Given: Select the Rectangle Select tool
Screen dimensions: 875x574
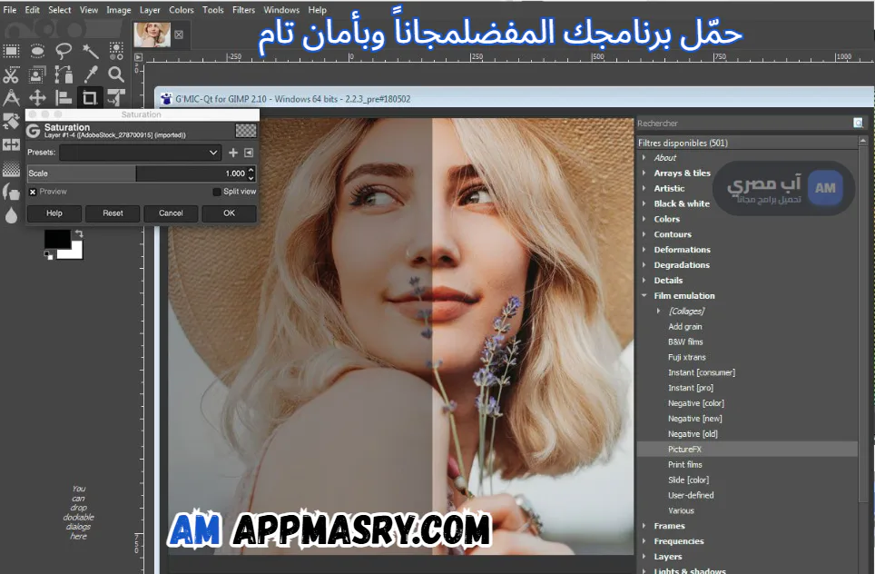Looking at the screenshot, I should [11, 52].
